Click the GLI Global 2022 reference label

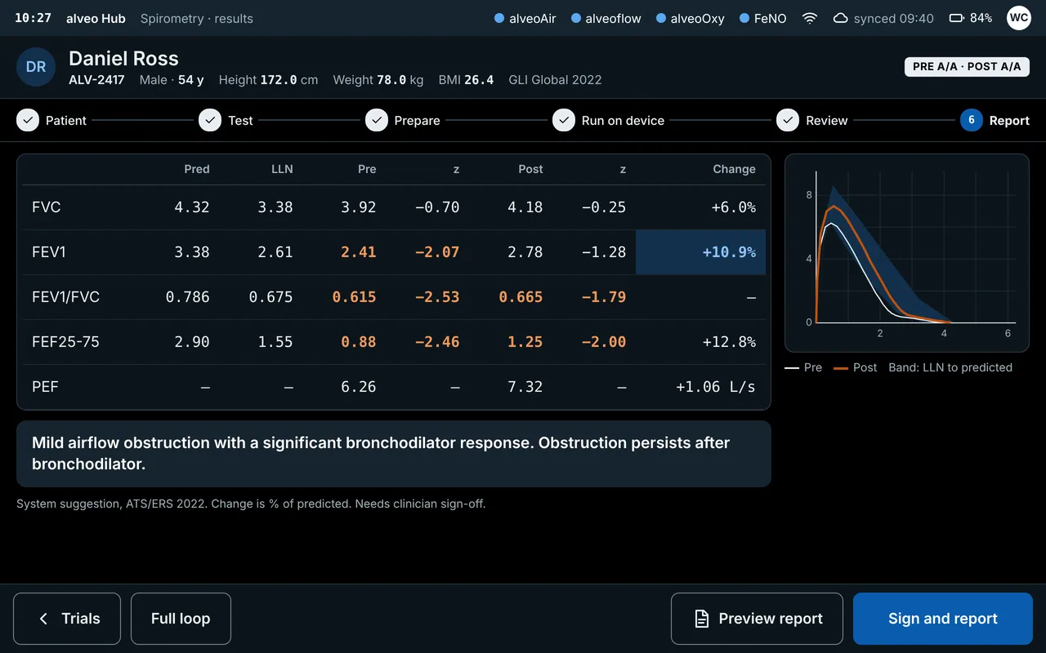(555, 80)
